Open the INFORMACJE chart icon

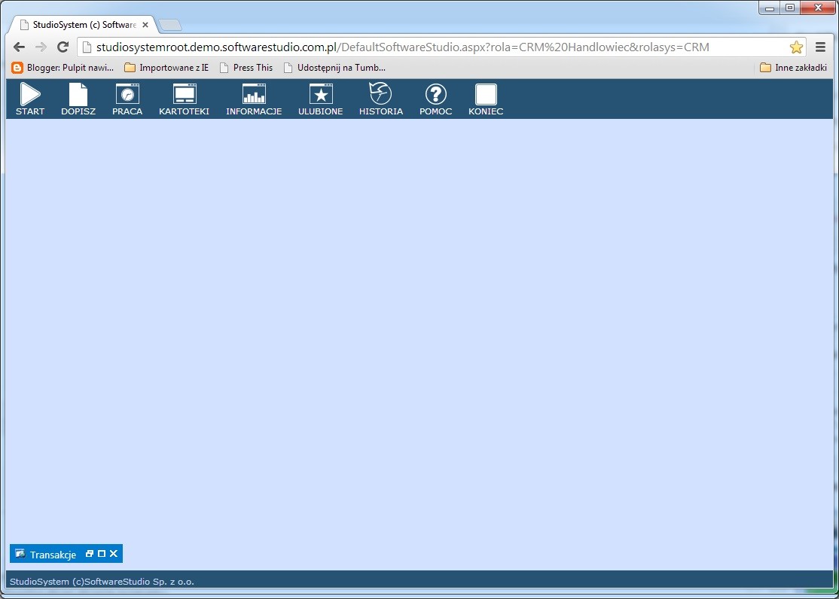click(x=254, y=95)
